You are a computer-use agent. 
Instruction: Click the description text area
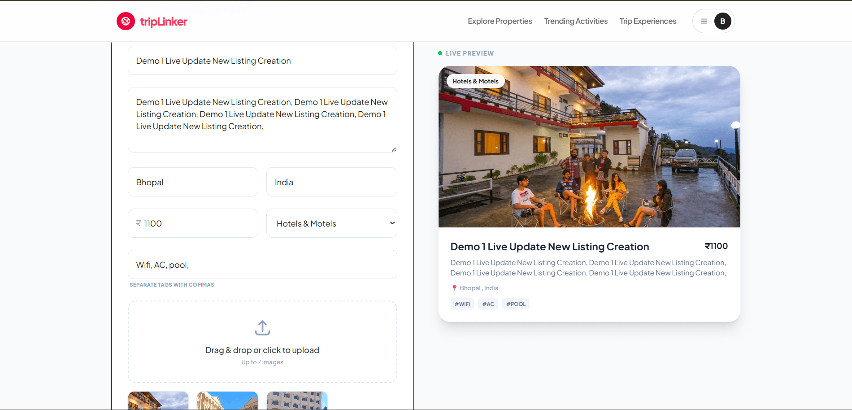coord(262,120)
